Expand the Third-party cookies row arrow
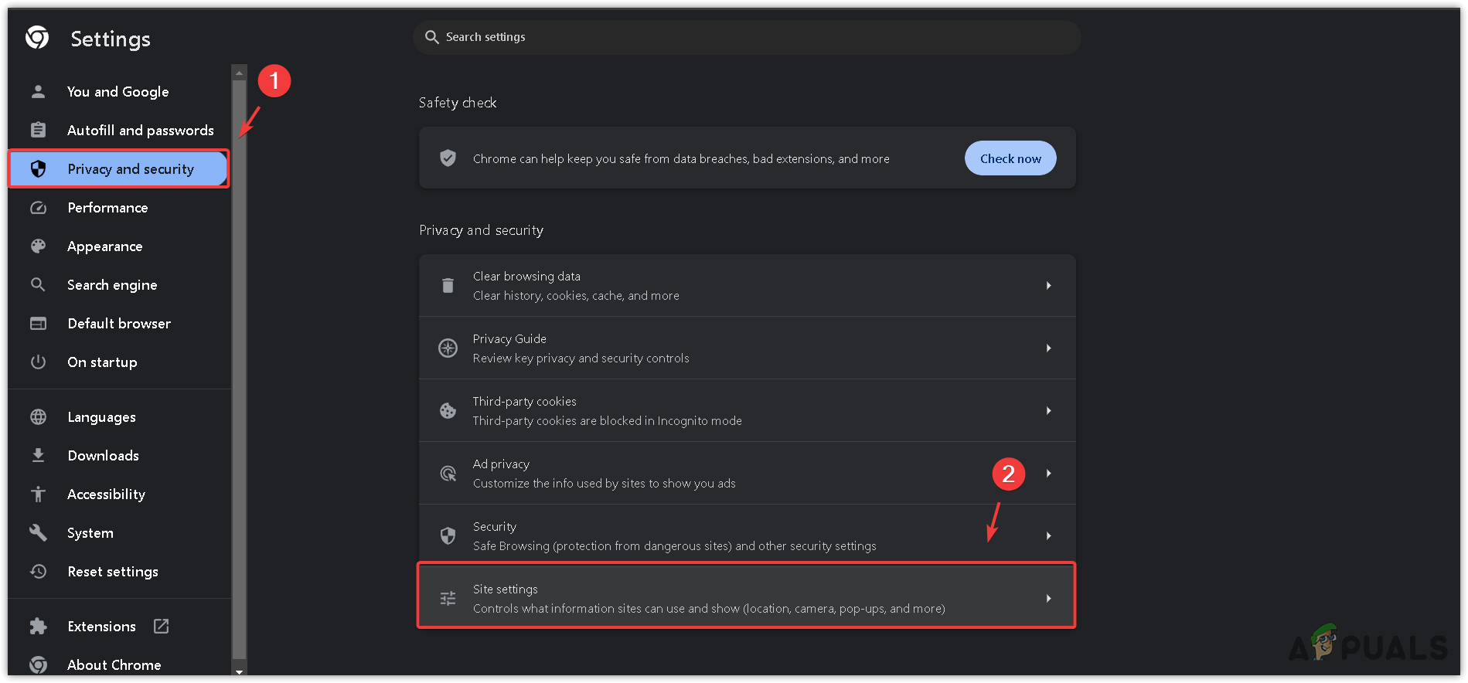This screenshot has width=1468, height=683. click(x=1048, y=411)
